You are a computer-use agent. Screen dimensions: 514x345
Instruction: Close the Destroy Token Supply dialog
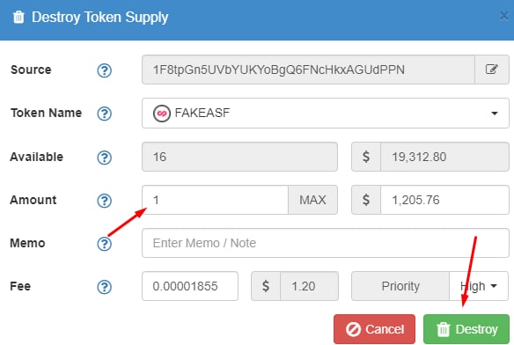click(x=504, y=16)
